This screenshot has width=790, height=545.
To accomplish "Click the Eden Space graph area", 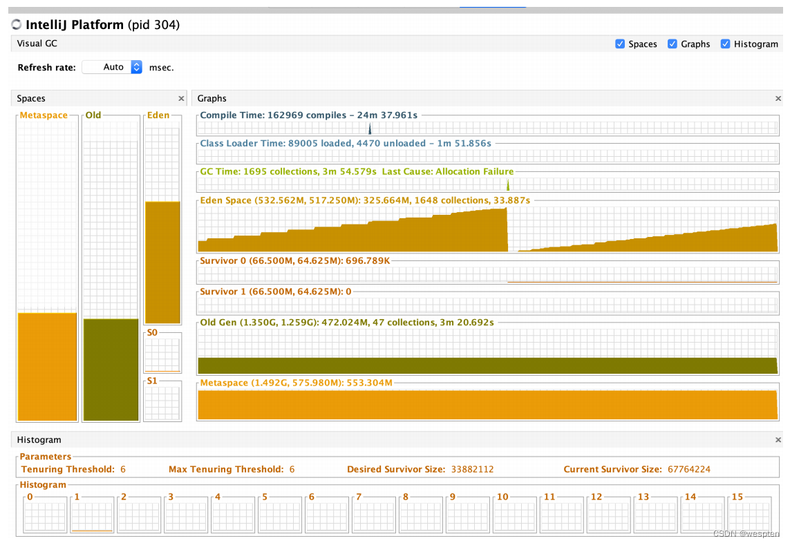I will (x=488, y=229).
